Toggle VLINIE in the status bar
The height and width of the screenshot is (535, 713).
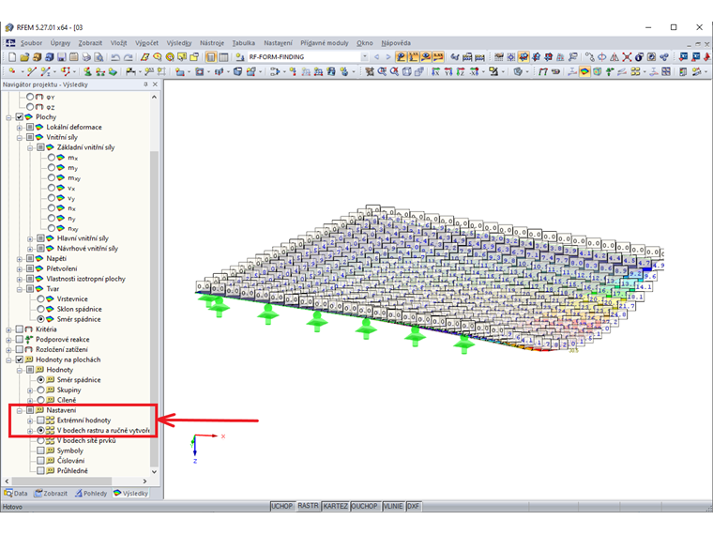393,506
